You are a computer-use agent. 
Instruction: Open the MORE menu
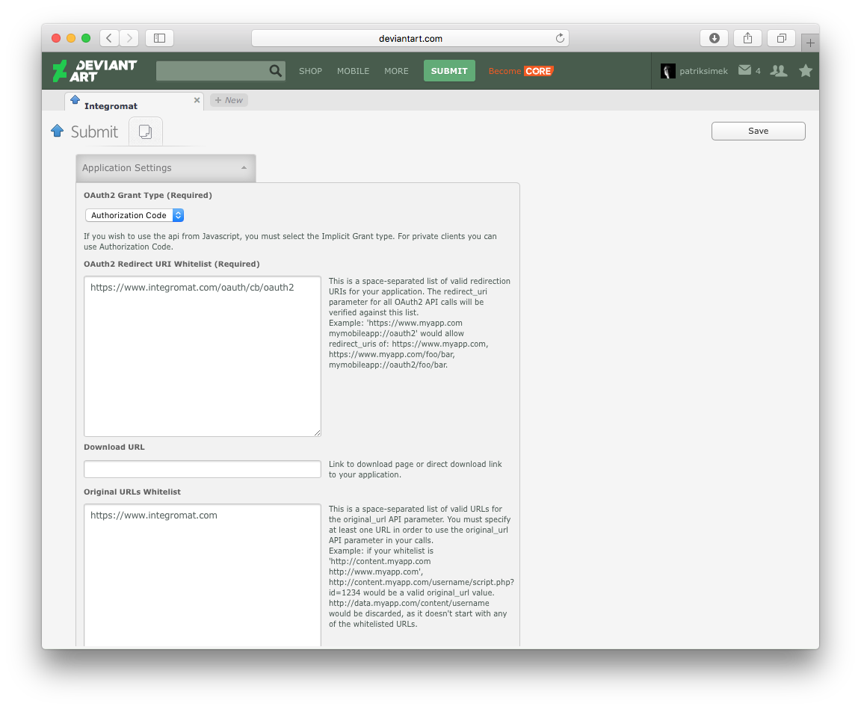point(396,71)
